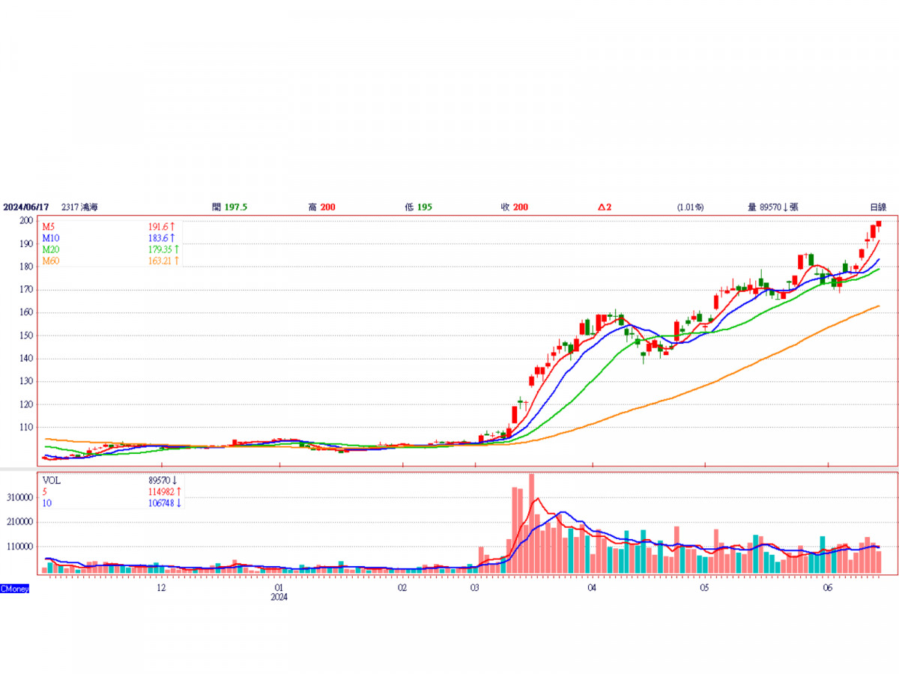
Task: Click the 140 price axis label
Action: coord(25,359)
